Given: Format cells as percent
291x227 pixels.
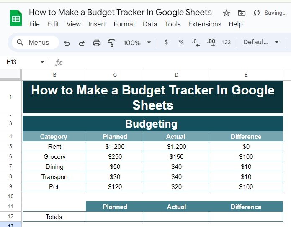Looking at the screenshot, I should click(x=181, y=42).
